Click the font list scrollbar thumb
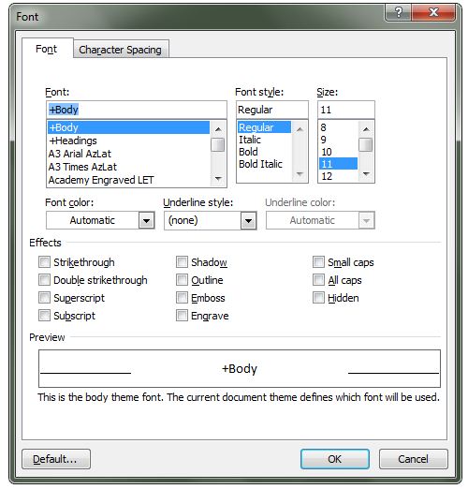The width and height of the screenshot is (468, 489). pos(218,145)
